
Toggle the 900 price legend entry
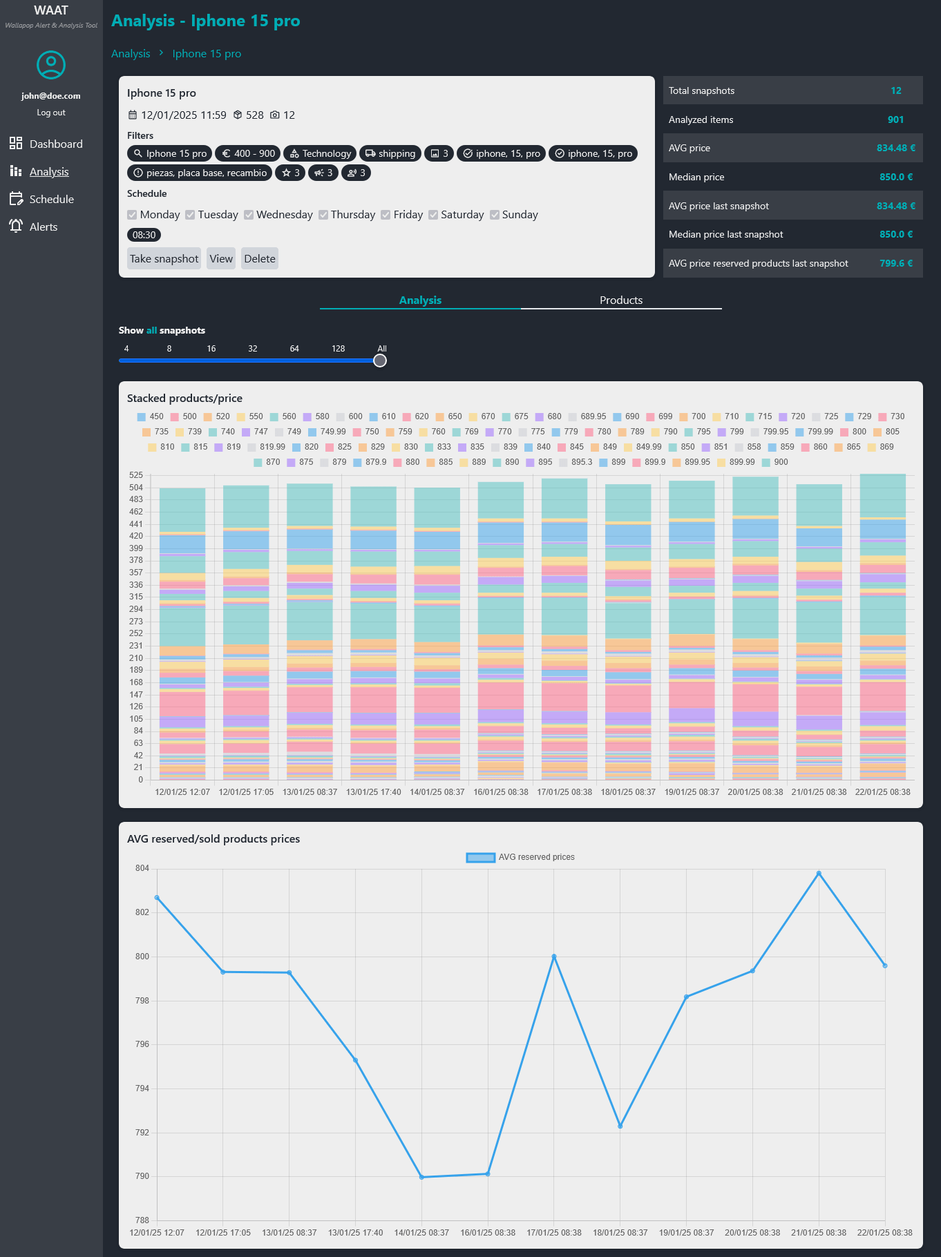pyautogui.click(x=774, y=462)
